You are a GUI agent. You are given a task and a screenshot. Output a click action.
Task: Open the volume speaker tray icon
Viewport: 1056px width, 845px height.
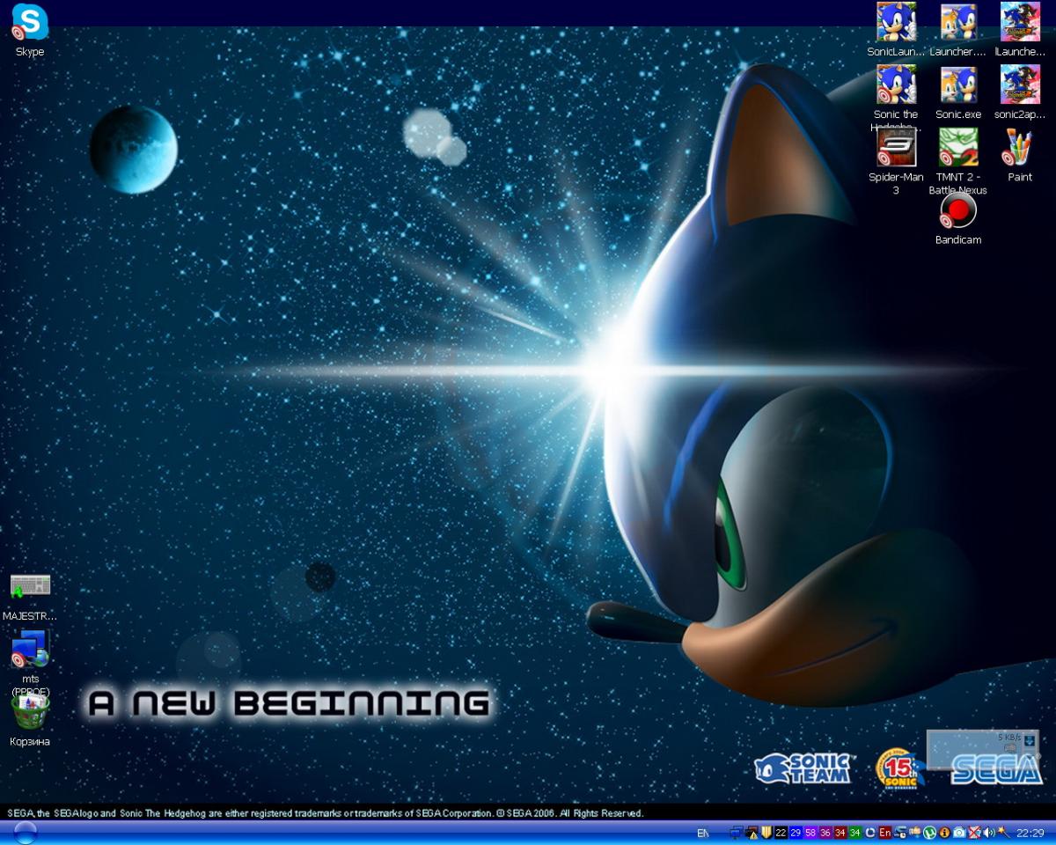pos(988,833)
